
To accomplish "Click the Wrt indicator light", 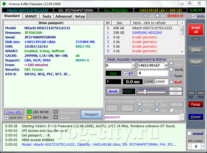I will (201, 93).
